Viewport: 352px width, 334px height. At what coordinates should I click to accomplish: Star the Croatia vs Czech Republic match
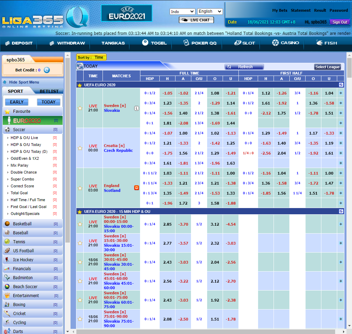tap(80, 148)
